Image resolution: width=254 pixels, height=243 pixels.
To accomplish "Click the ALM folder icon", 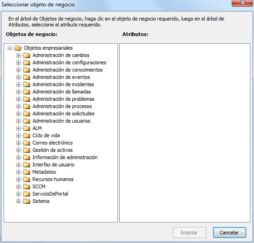I will point(26,128).
